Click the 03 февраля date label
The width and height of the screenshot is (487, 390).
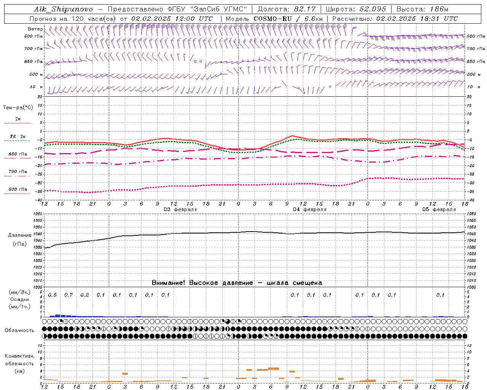[x=180, y=209]
